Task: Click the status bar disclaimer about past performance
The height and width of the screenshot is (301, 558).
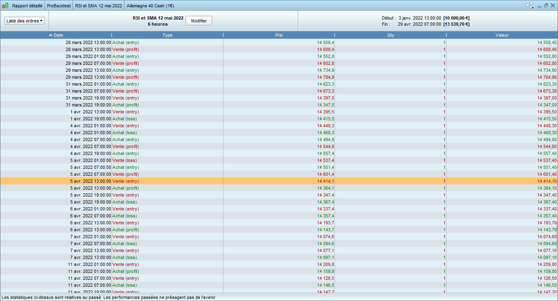Action: coord(109,297)
